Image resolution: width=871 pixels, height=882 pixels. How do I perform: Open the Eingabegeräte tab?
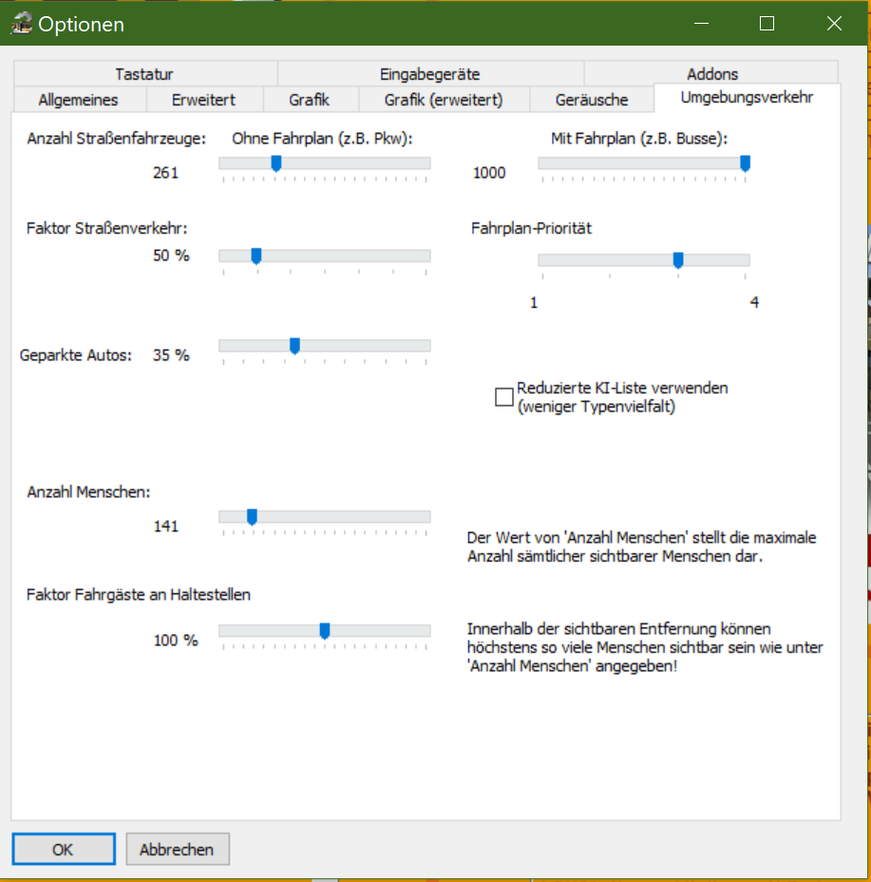[x=429, y=74]
